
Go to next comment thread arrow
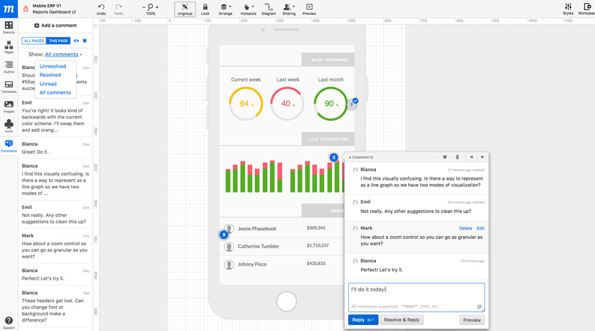[x=483, y=157]
